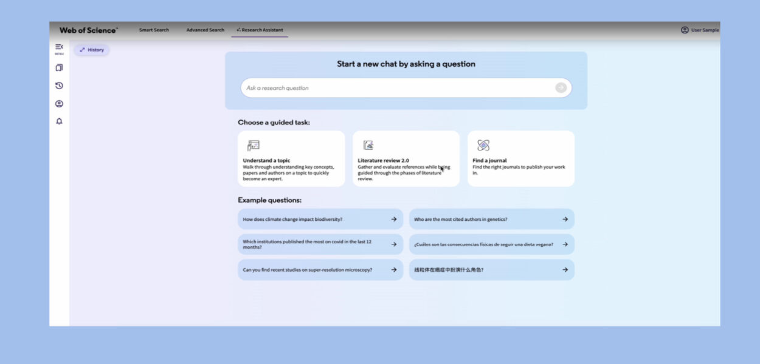The height and width of the screenshot is (364, 760).
Task: Select the Chinese example question
Action: pos(492,270)
